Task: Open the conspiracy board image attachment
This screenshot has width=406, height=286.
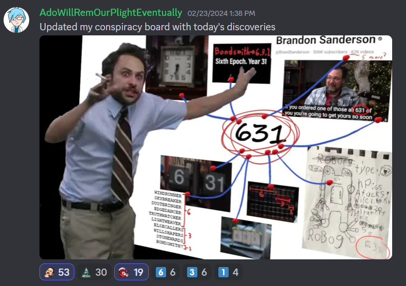Action: coord(216,147)
